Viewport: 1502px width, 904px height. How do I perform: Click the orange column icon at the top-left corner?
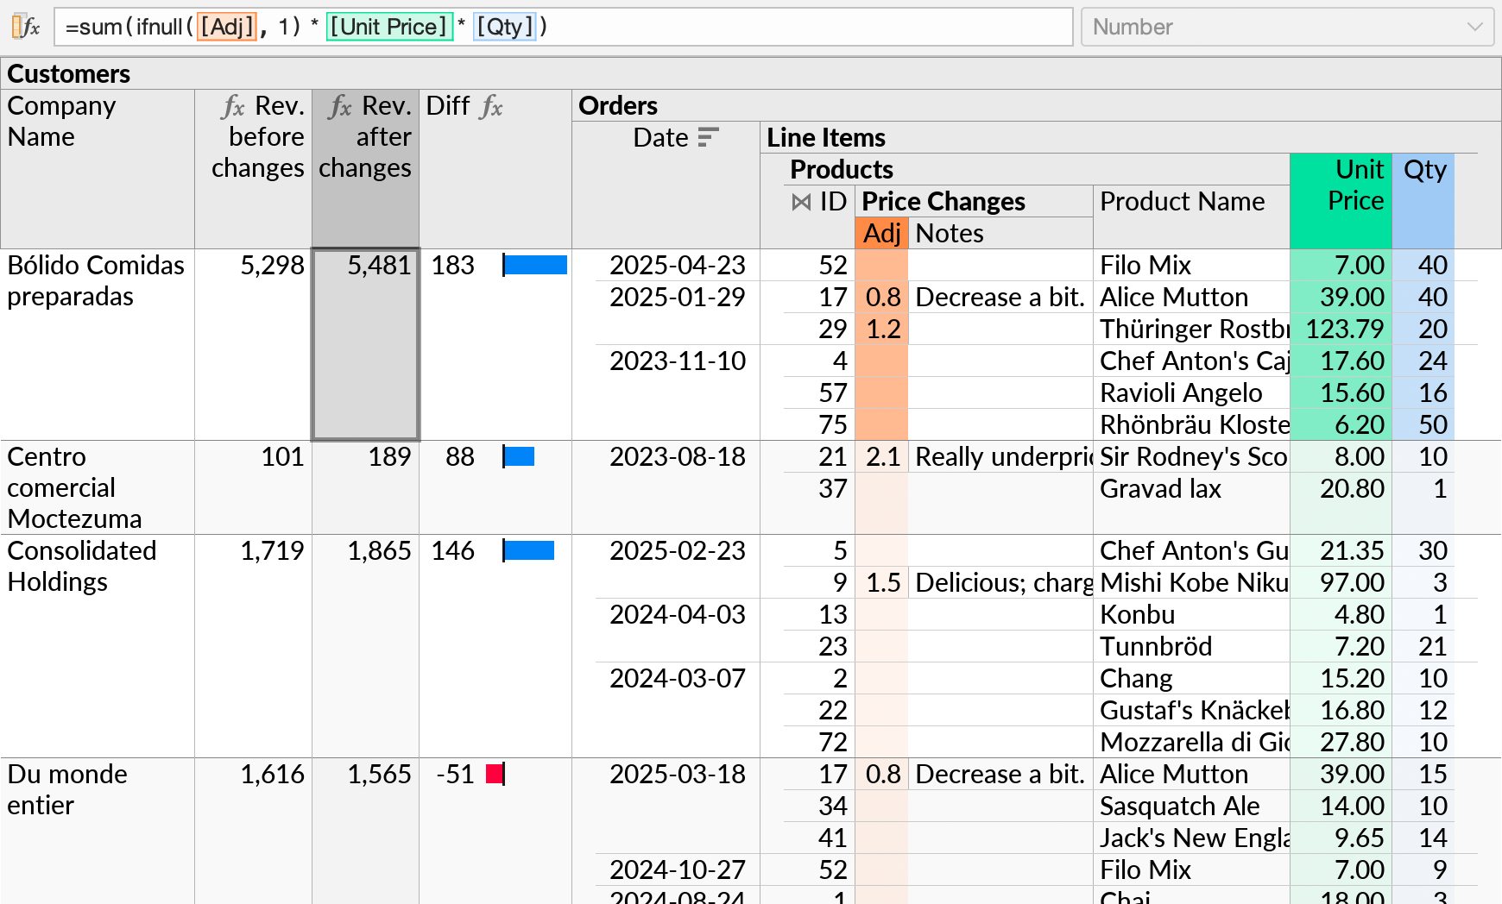(x=15, y=27)
